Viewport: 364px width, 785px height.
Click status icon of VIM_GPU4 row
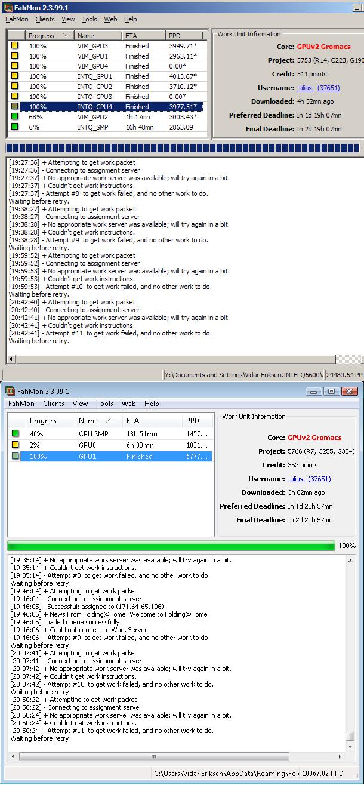coord(15,66)
